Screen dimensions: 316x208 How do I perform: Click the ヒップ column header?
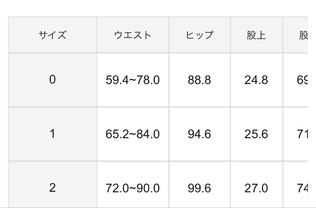(x=199, y=35)
